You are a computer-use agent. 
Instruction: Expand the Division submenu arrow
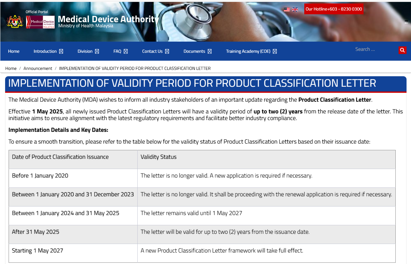97,51
